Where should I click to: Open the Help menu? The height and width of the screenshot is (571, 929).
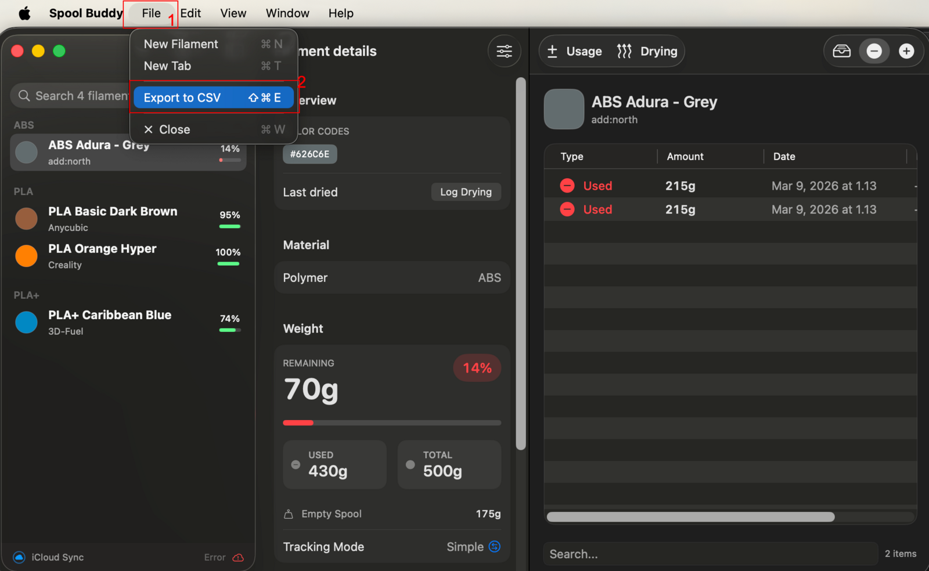(341, 13)
